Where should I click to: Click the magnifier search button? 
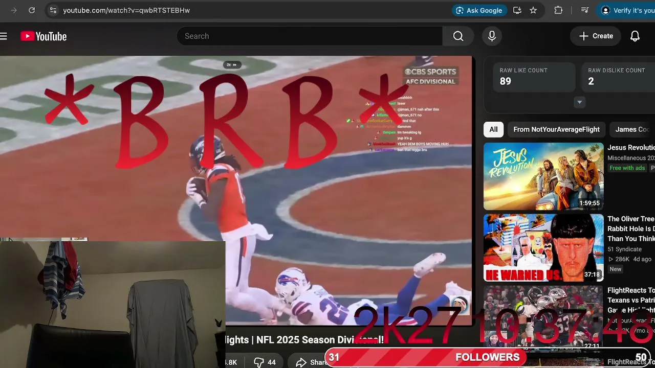(x=458, y=36)
